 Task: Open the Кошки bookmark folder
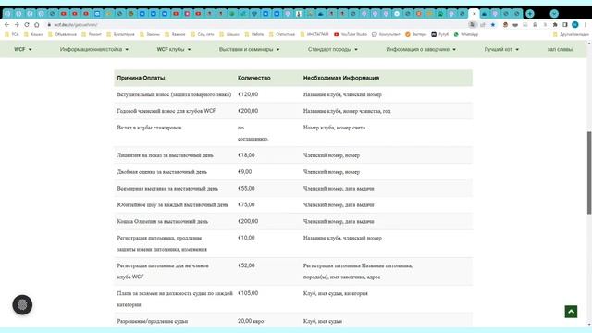pos(33,34)
